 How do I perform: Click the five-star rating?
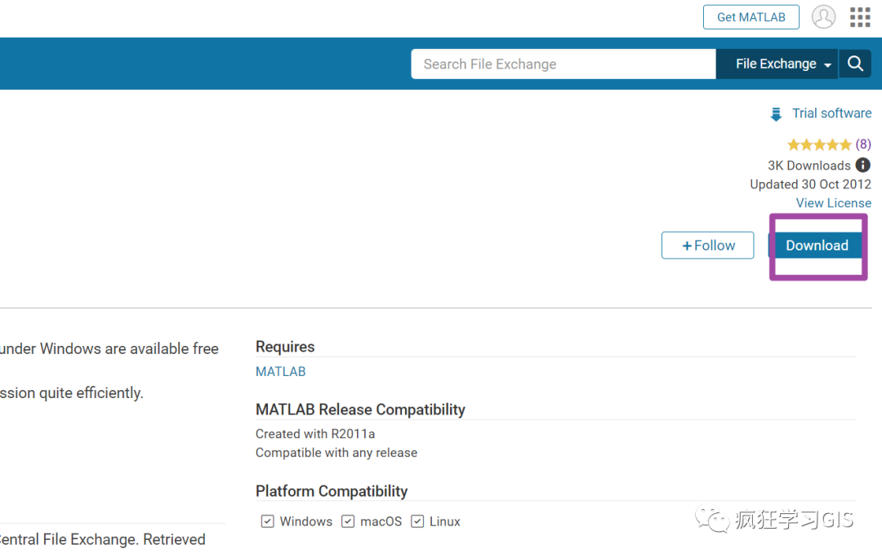click(x=819, y=145)
